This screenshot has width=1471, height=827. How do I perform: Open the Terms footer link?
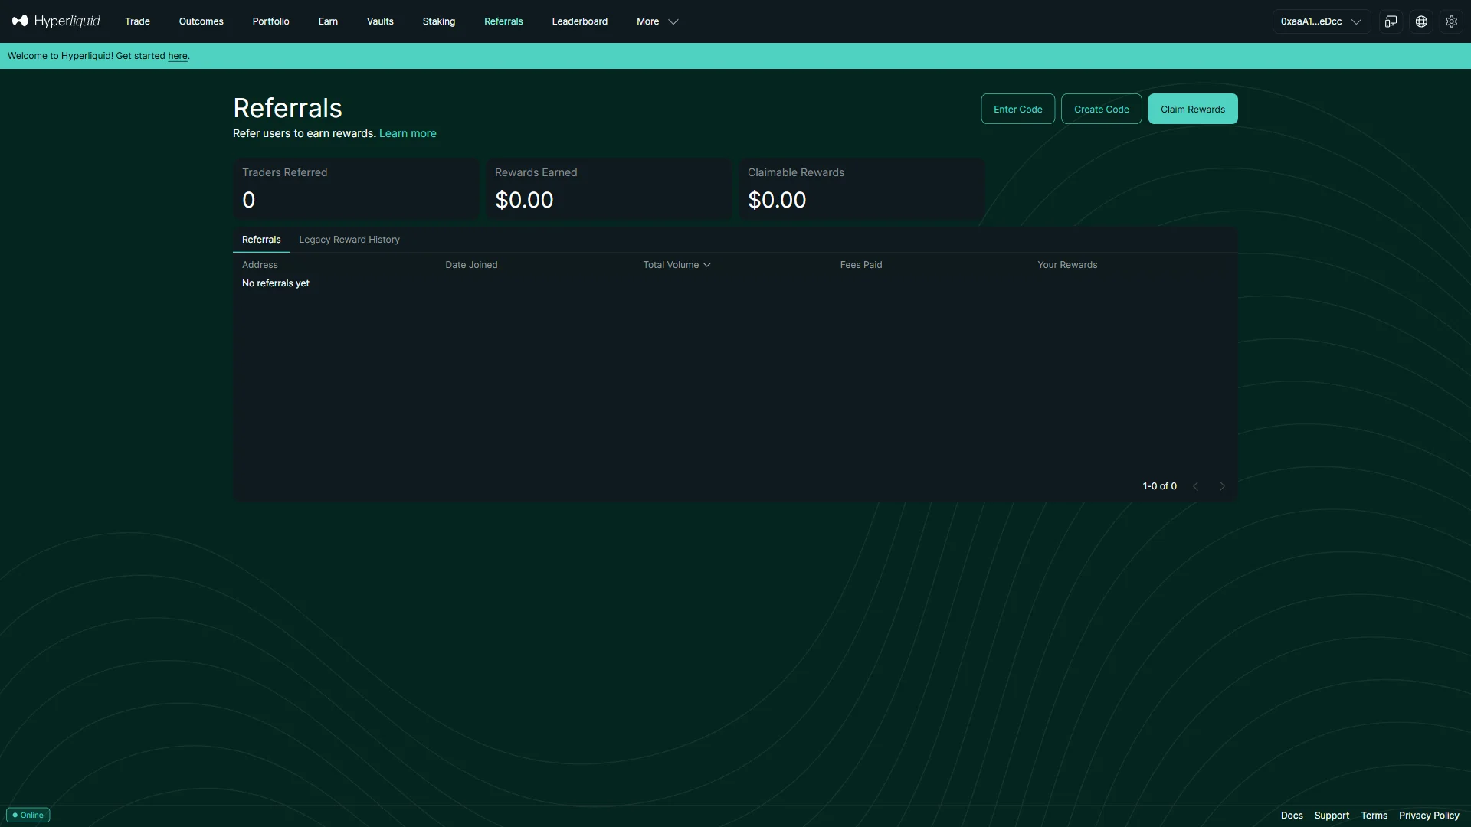(1374, 816)
